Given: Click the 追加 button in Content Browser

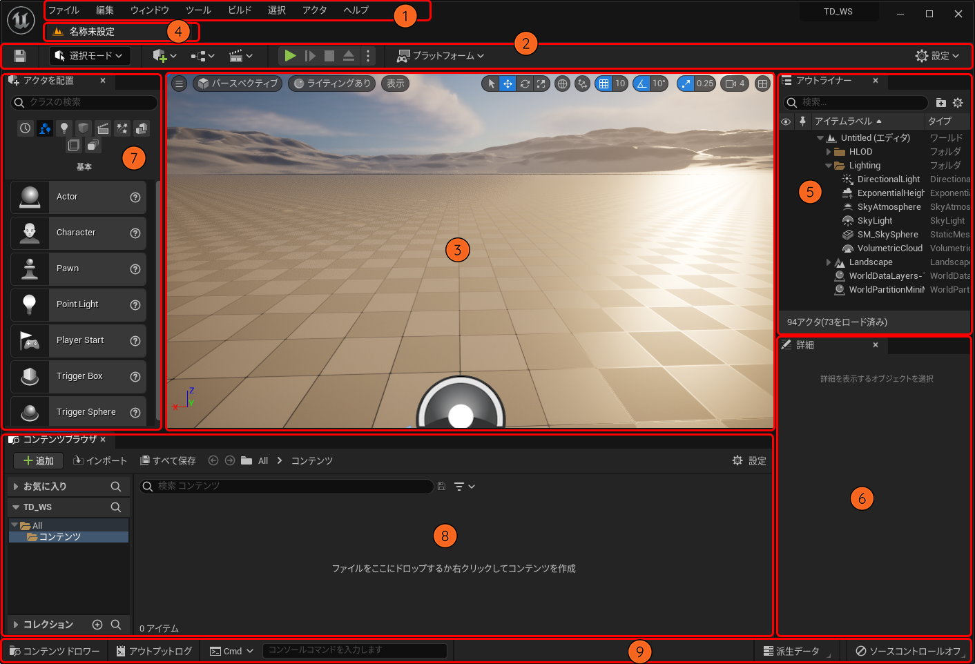Looking at the screenshot, I should tap(39, 461).
